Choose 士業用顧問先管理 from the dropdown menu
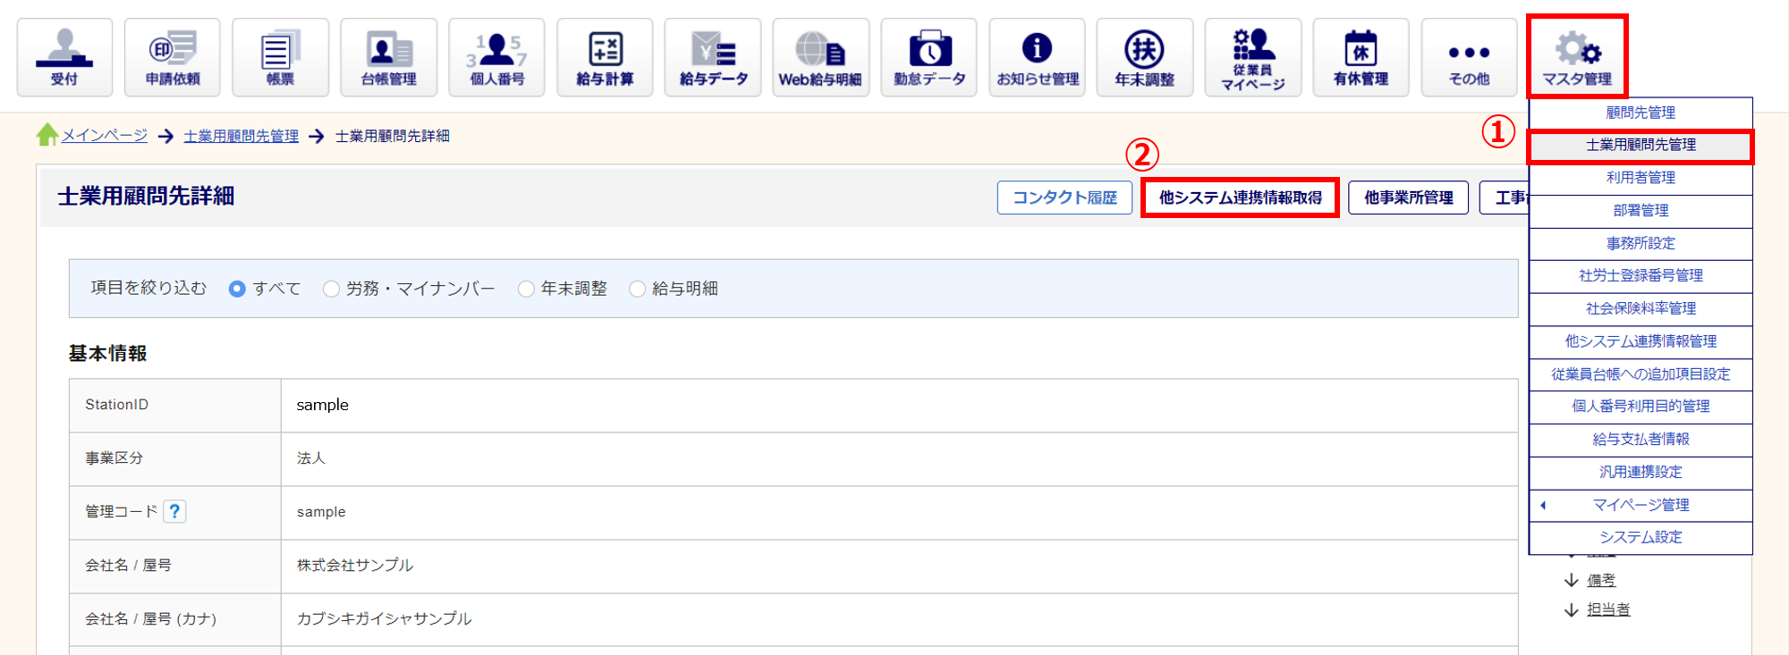Image resolution: width=1789 pixels, height=655 pixels. pos(1641,146)
